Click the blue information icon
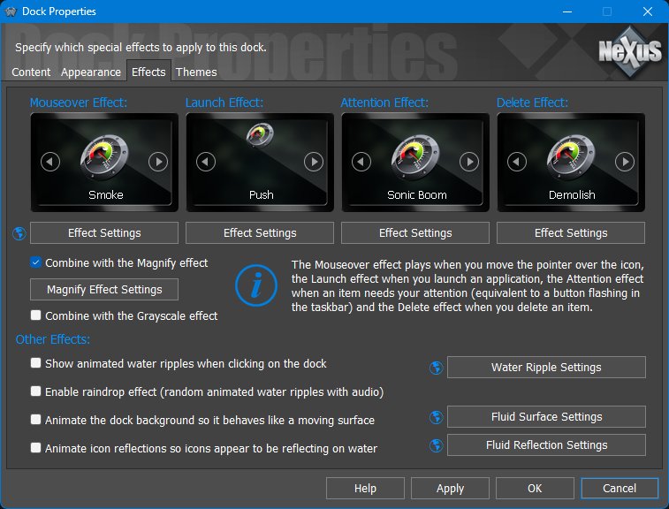Image resolution: width=669 pixels, height=509 pixels. tap(256, 285)
